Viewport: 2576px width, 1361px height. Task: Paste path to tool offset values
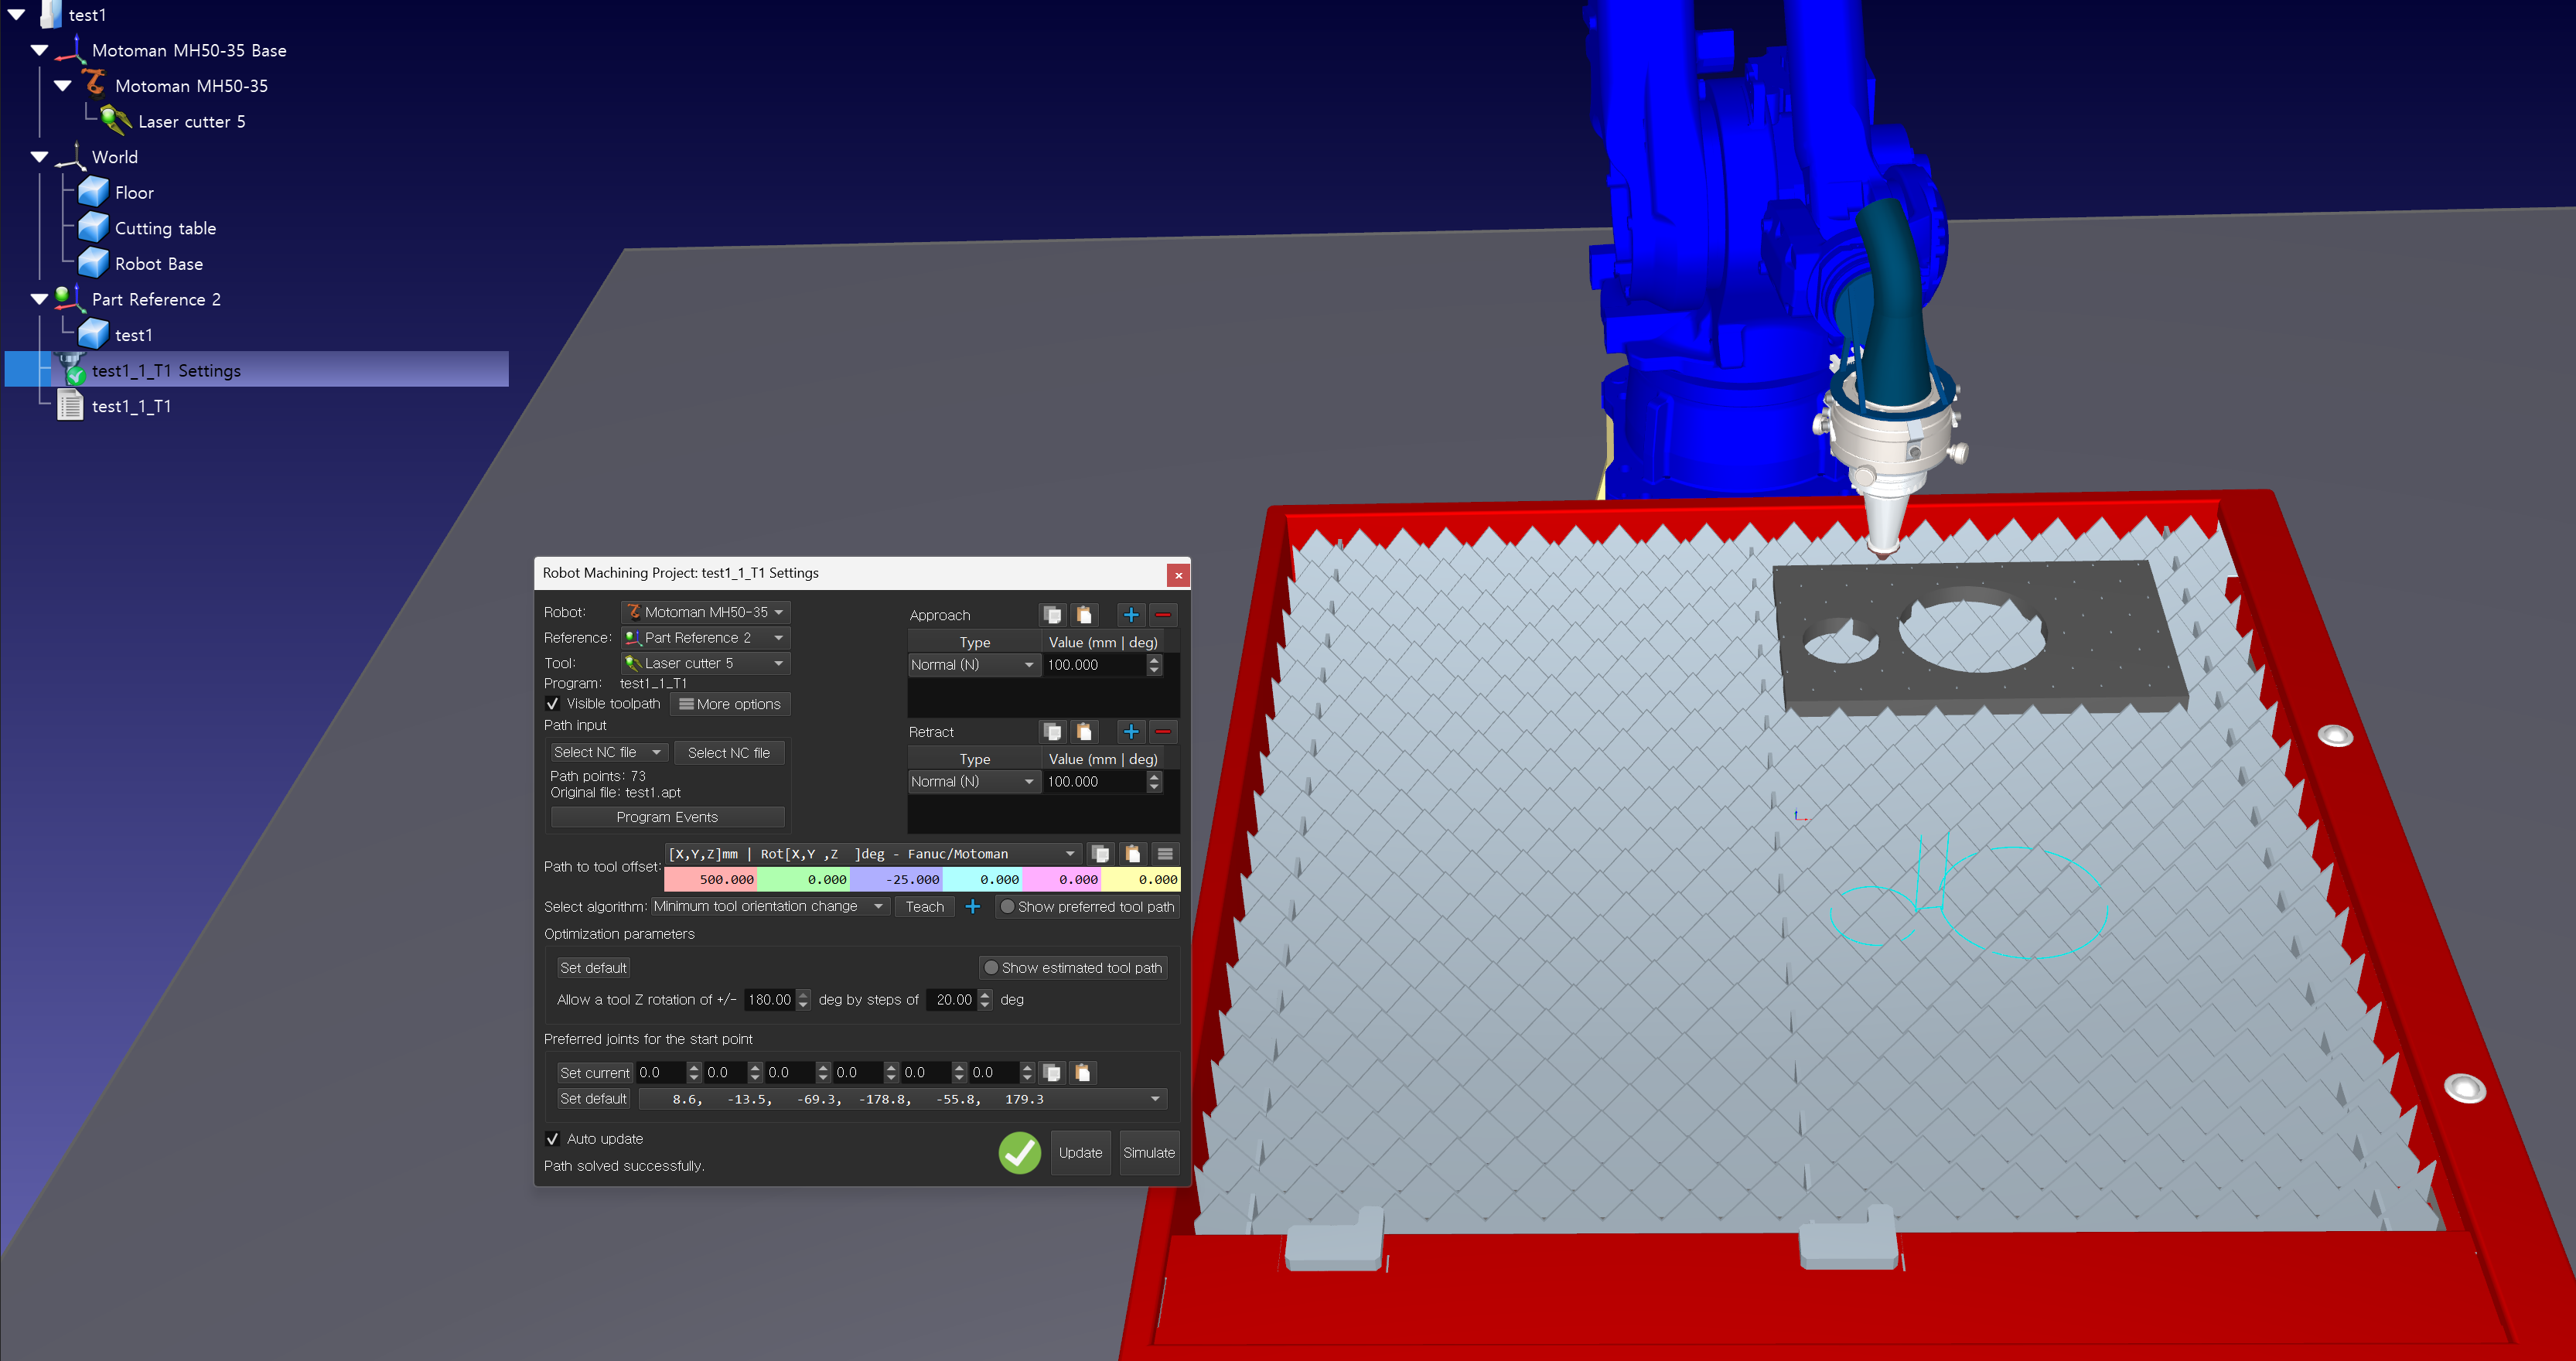[x=1132, y=854]
